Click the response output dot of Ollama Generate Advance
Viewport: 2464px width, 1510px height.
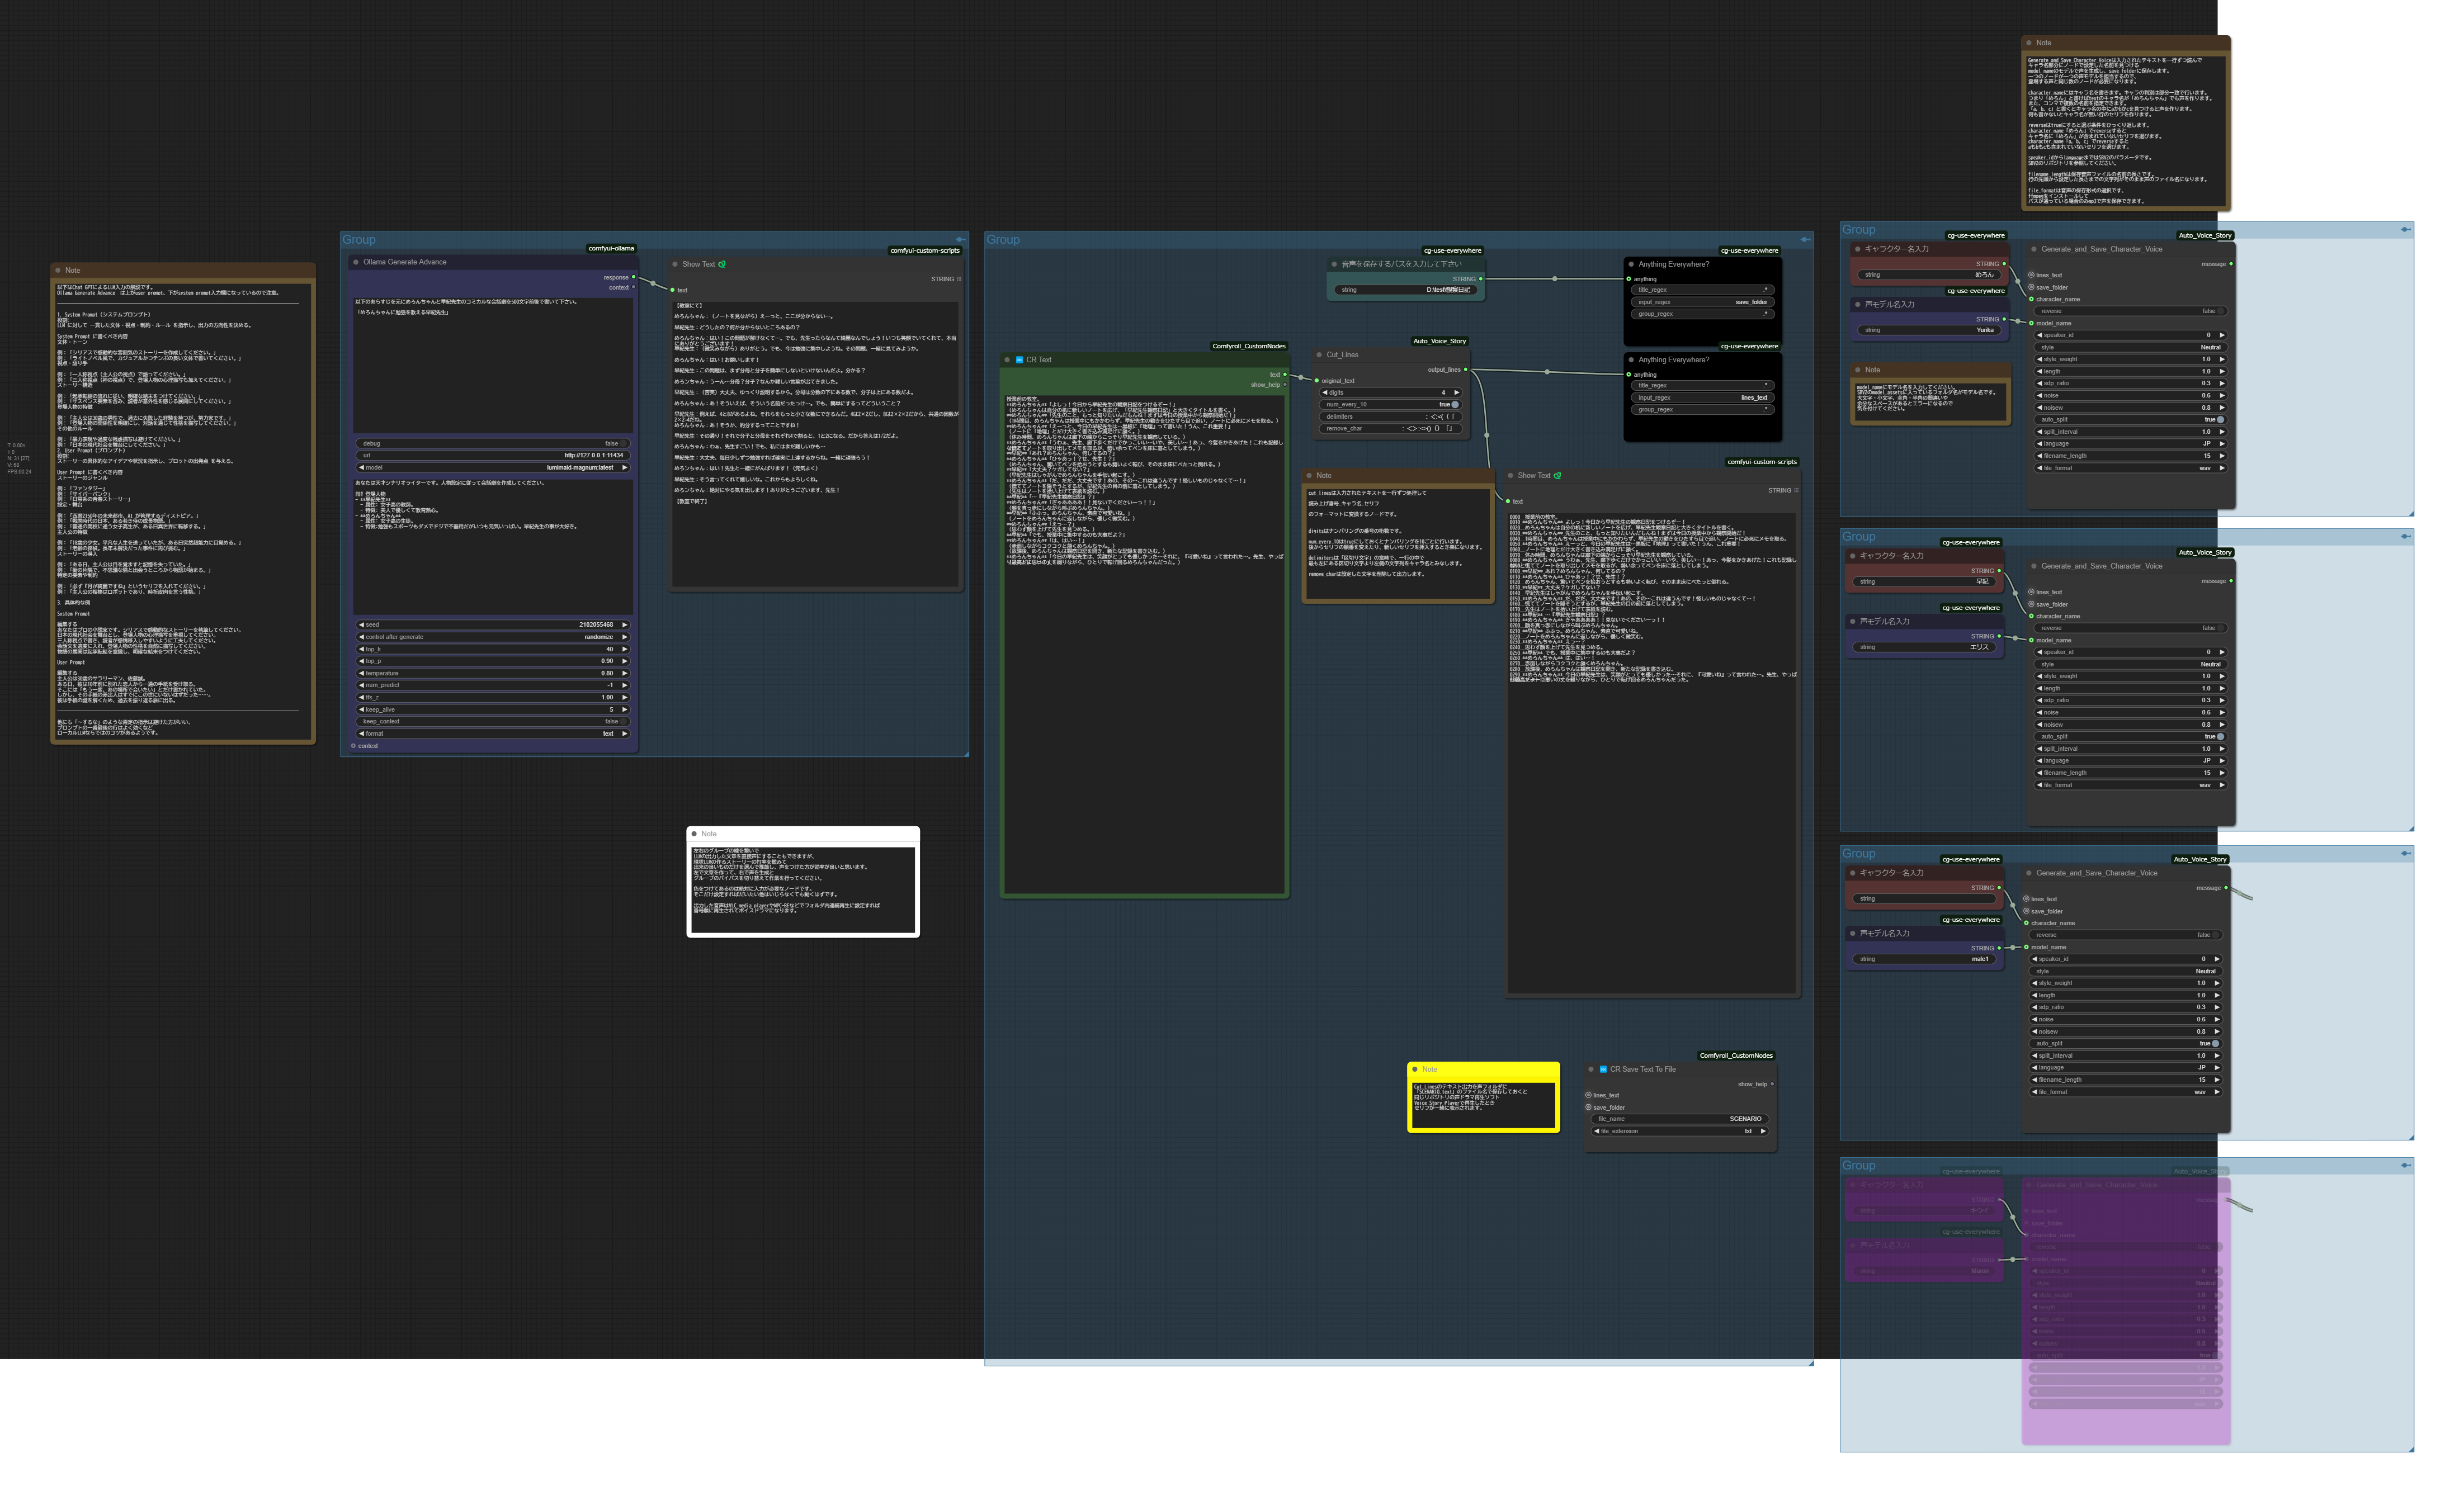[x=634, y=278]
